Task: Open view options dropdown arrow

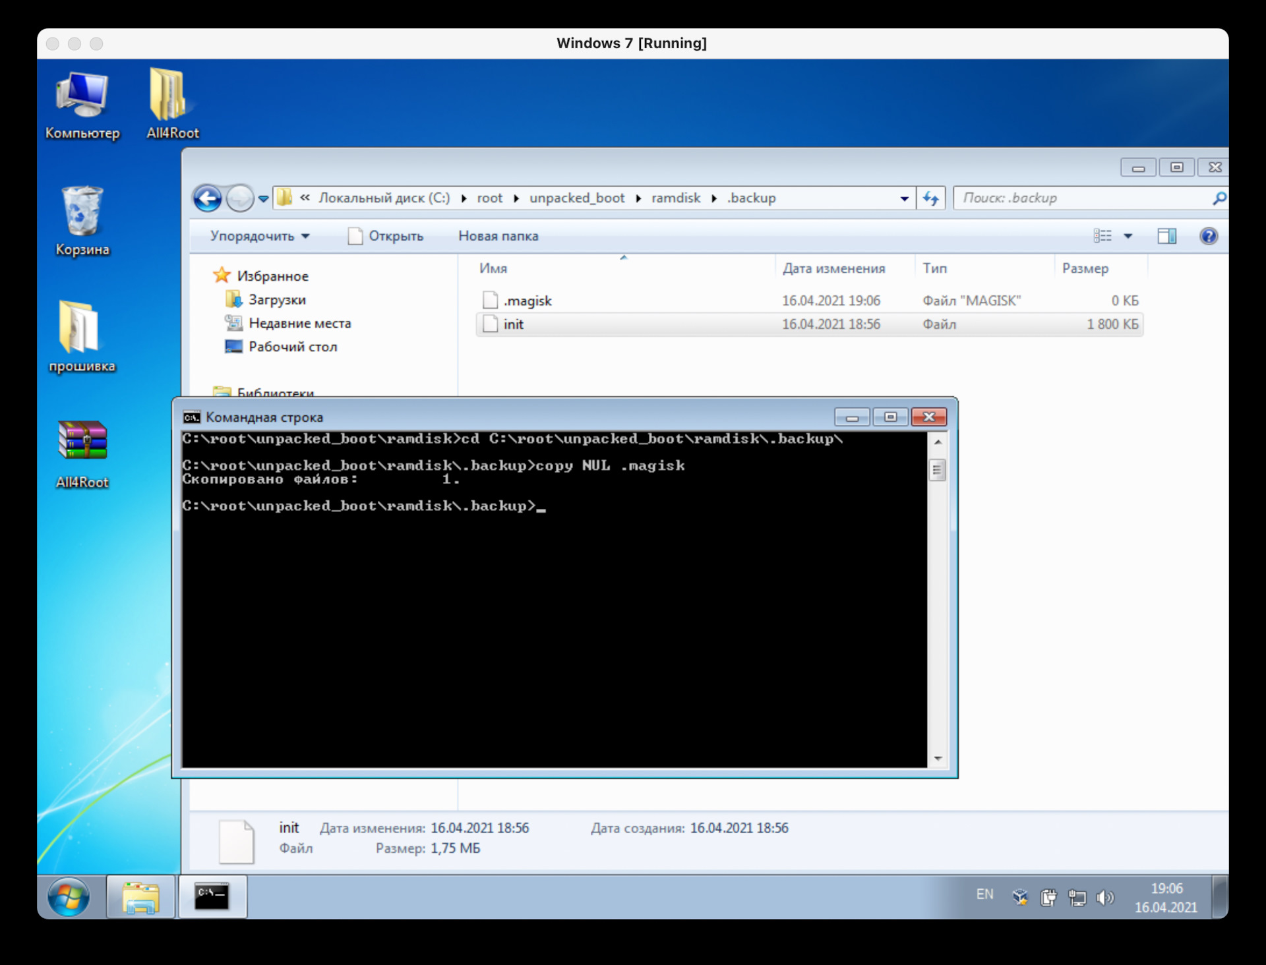Action: point(1128,236)
